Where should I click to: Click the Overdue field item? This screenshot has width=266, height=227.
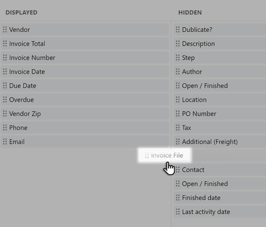click(85, 100)
